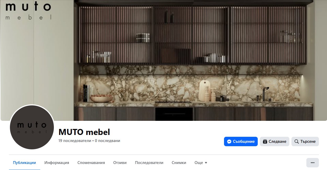This screenshot has height=170, width=327.
Task: Follow the page with Следване
Action: [274, 141]
